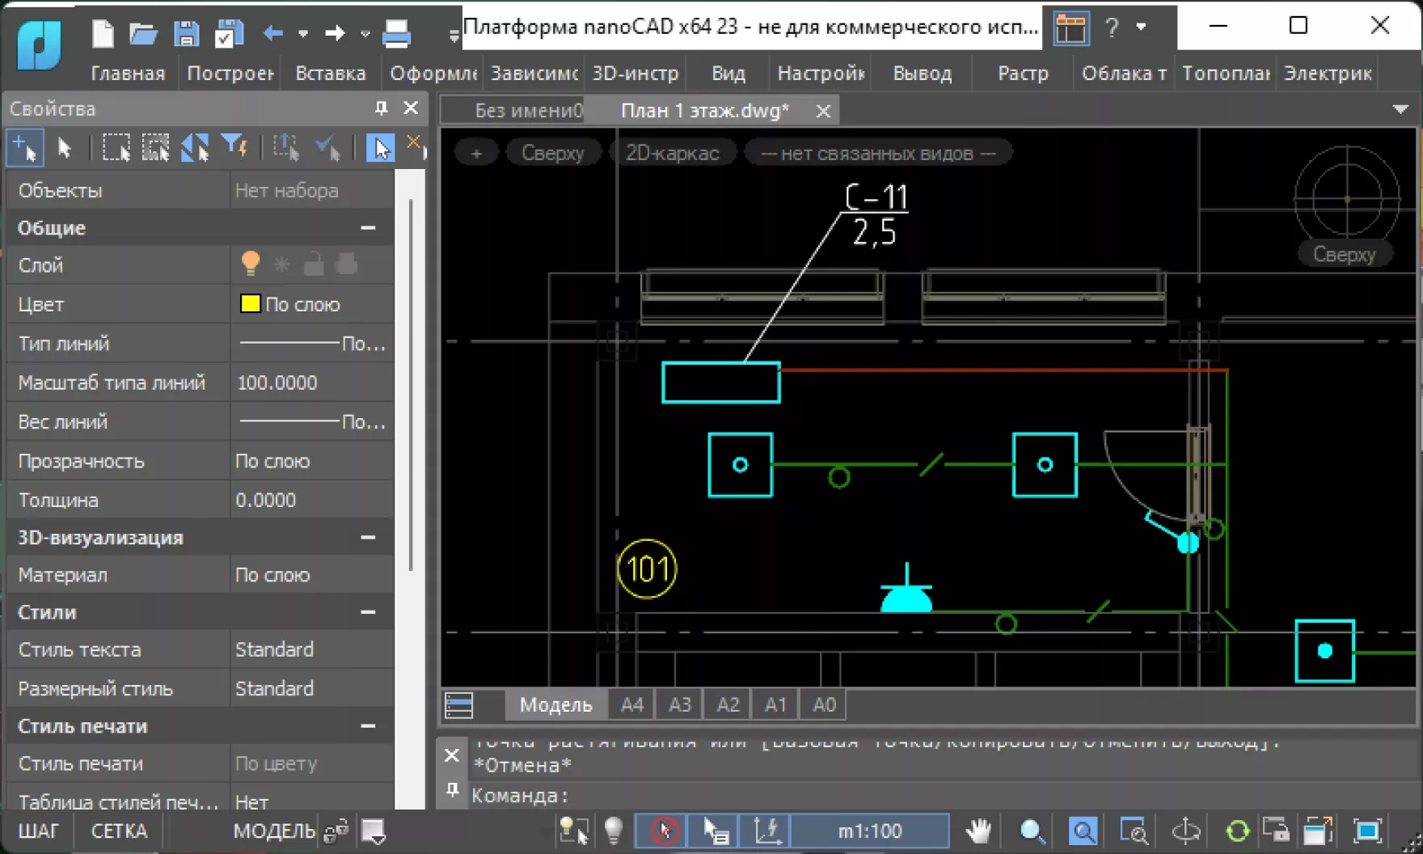The width and height of the screenshot is (1423, 854).
Task: Collapse the Общие properties section
Action: [x=369, y=227]
